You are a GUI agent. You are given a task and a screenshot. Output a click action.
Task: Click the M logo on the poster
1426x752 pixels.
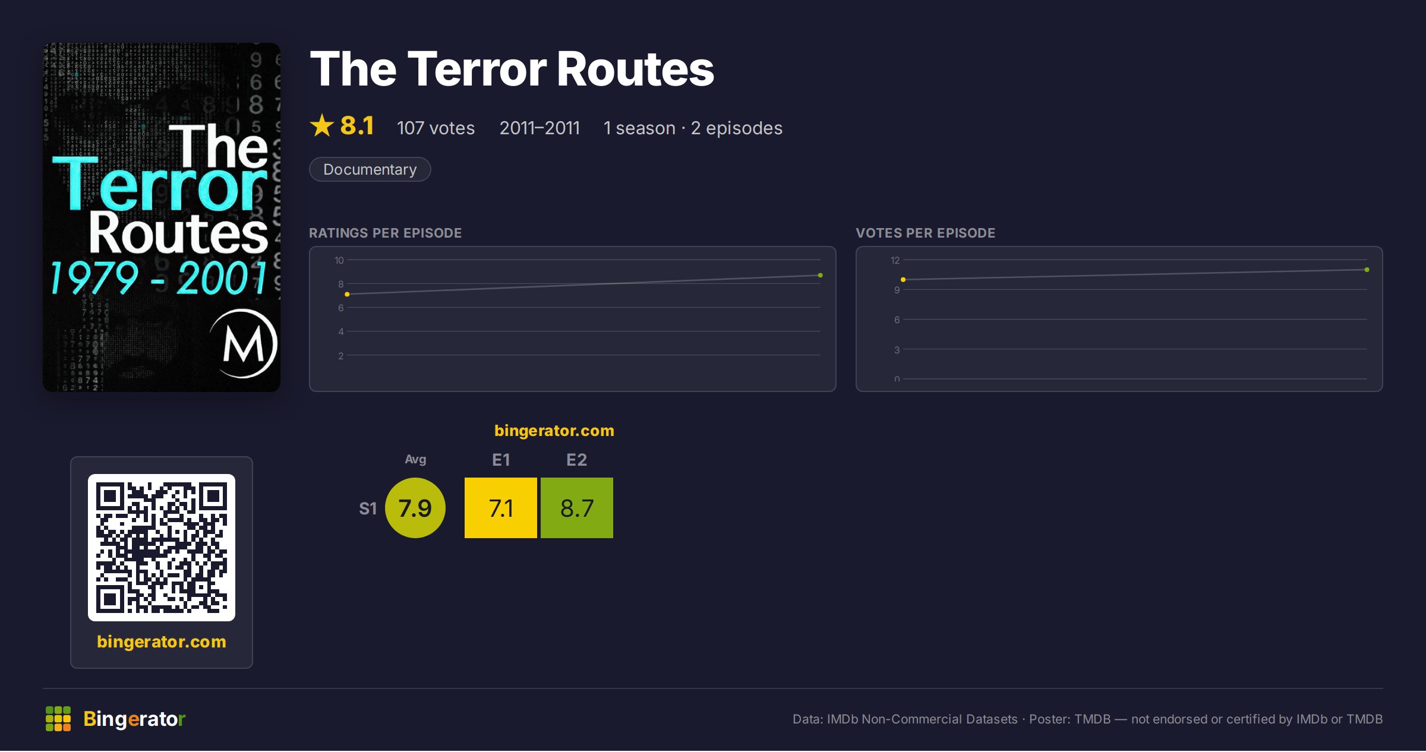point(244,343)
